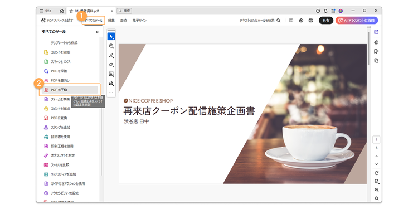Select オブジェクトを測定 tool
The width and height of the screenshot is (418, 209).
(59, 155)
